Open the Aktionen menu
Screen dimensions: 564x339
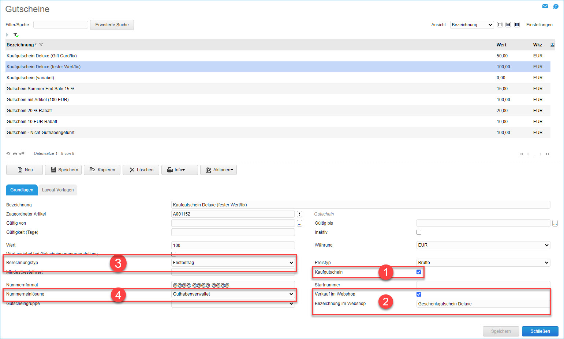point(218,170)
